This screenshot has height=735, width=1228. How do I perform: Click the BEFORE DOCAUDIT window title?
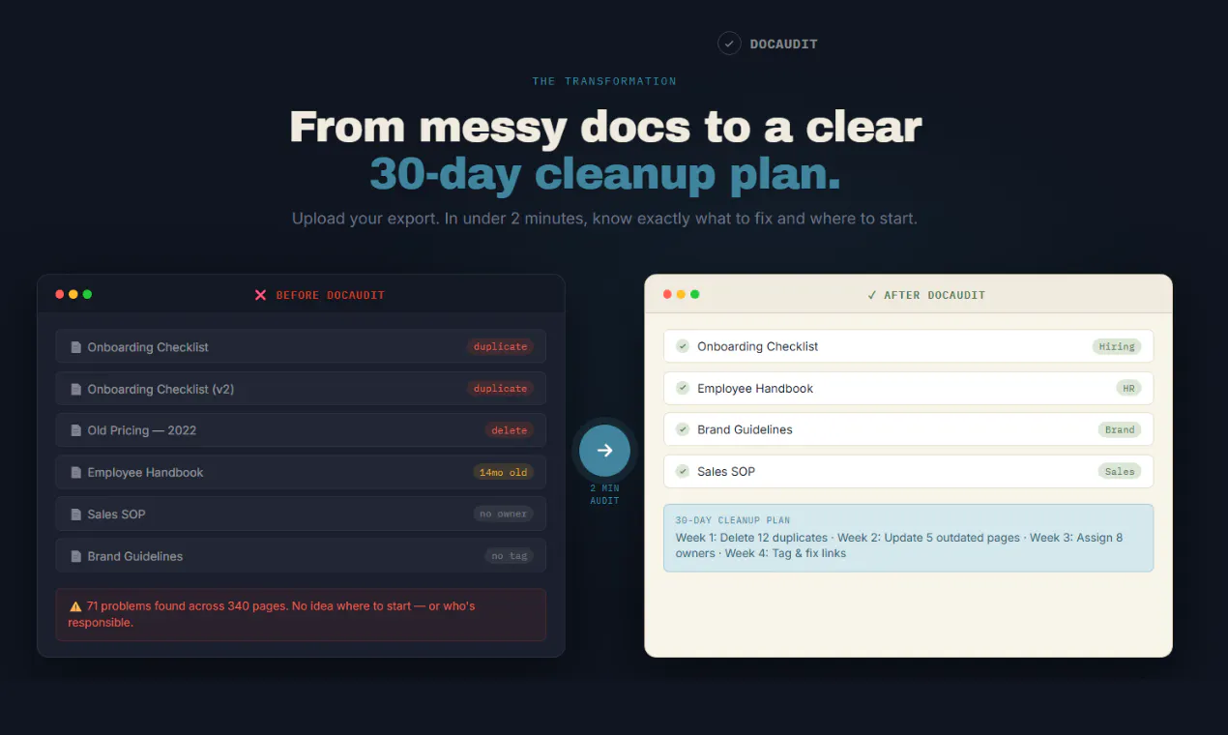330,295
